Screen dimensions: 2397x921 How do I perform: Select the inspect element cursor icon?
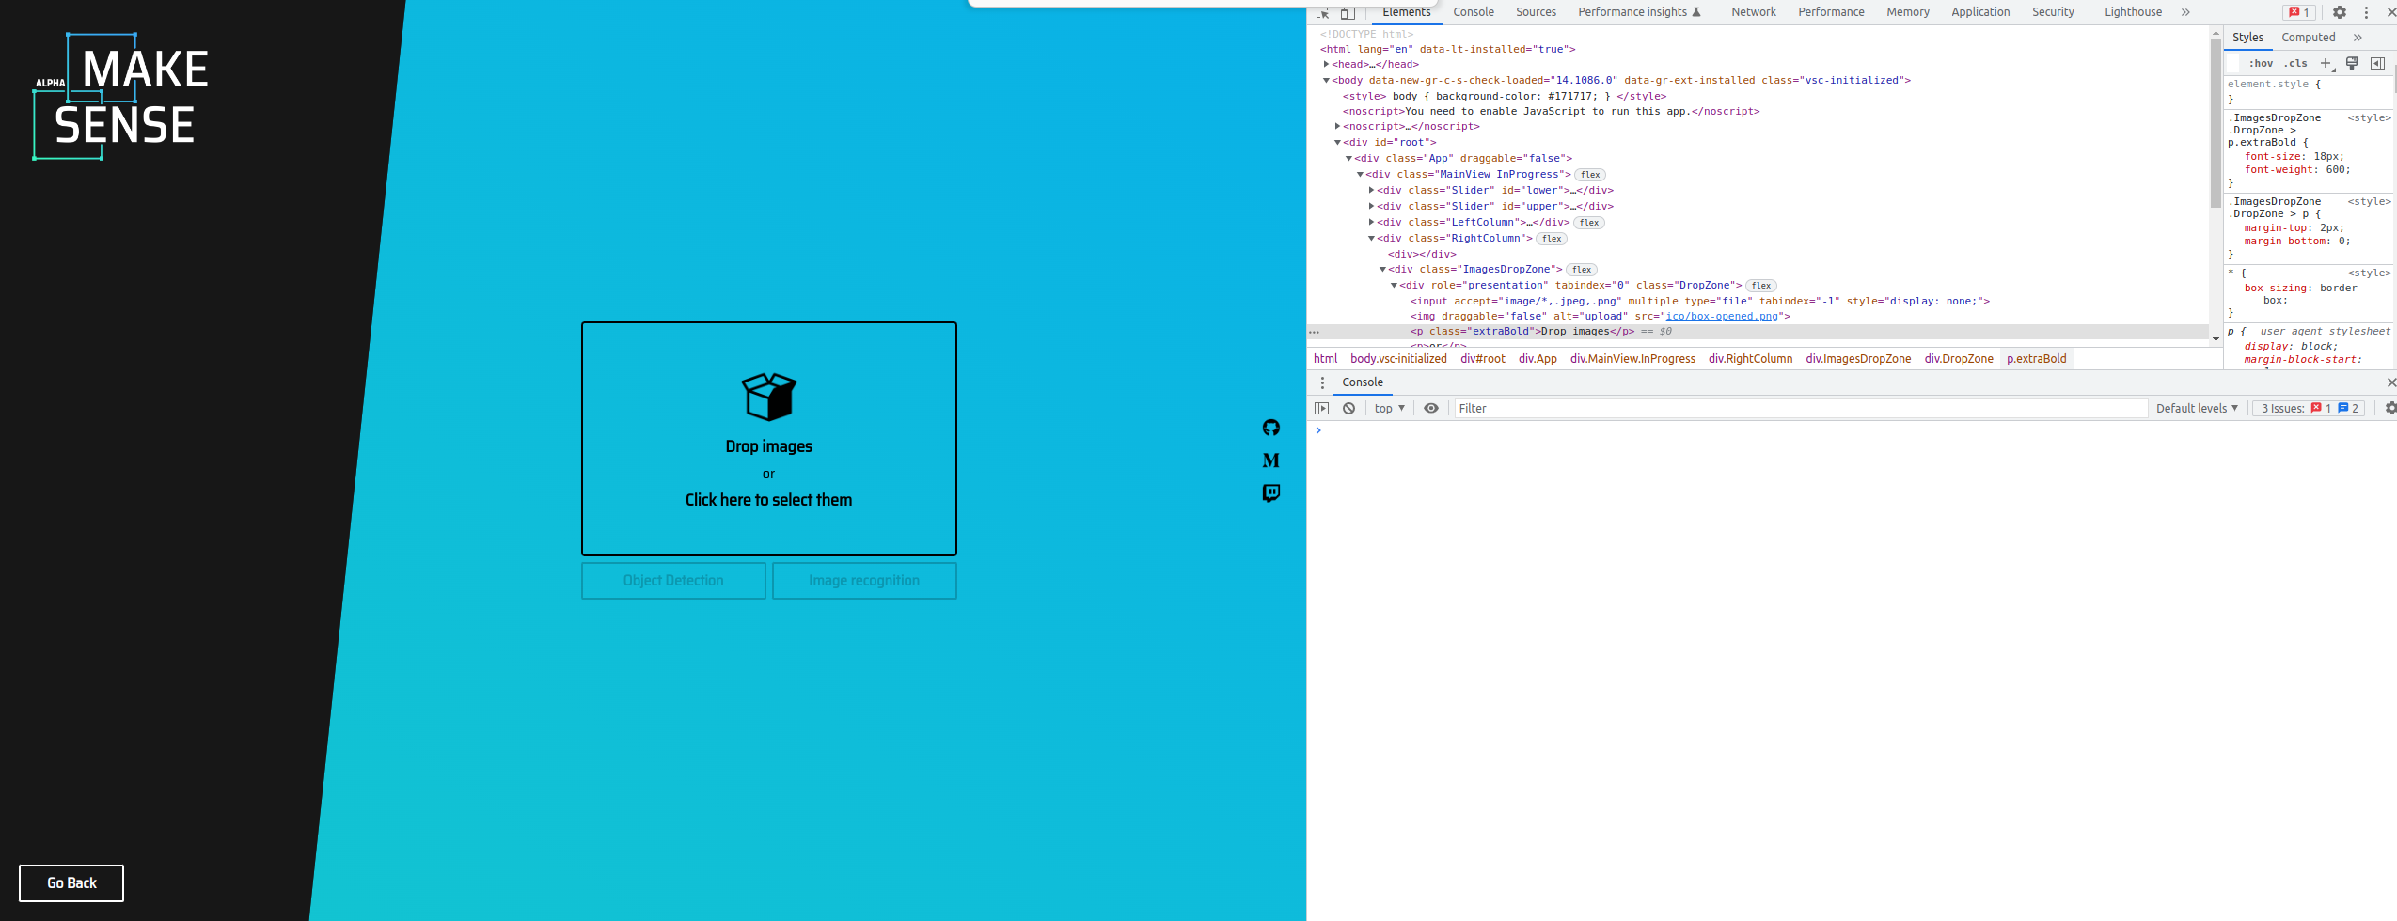tap(1322, 12)
